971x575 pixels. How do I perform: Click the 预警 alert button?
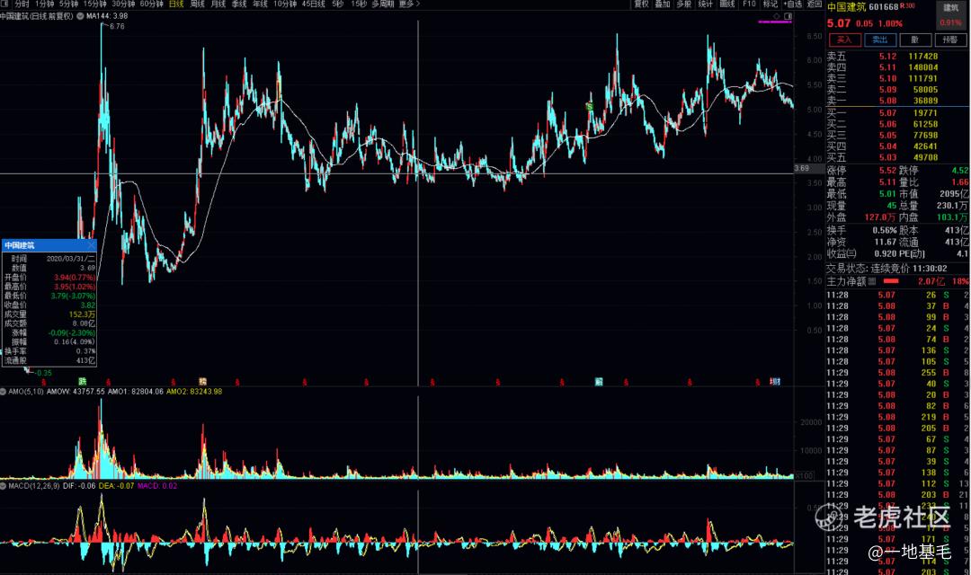pyautogui.click(x=950, y=40)
